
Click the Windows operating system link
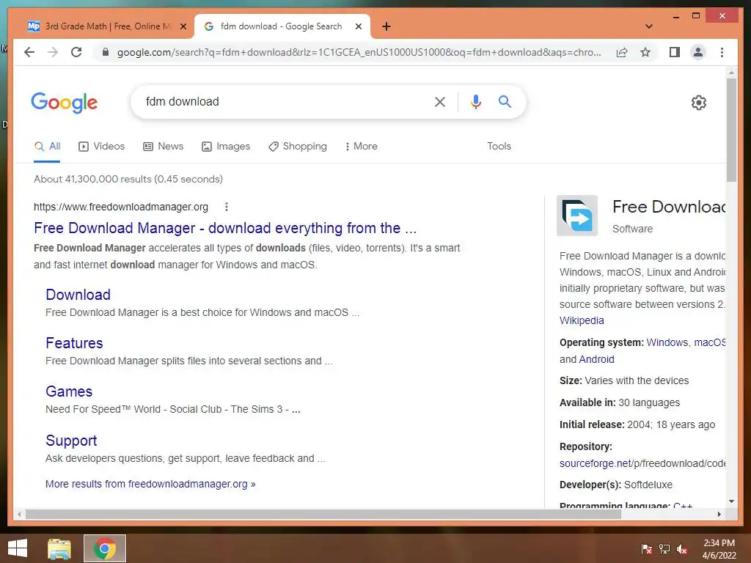click(x=667, y=343)
